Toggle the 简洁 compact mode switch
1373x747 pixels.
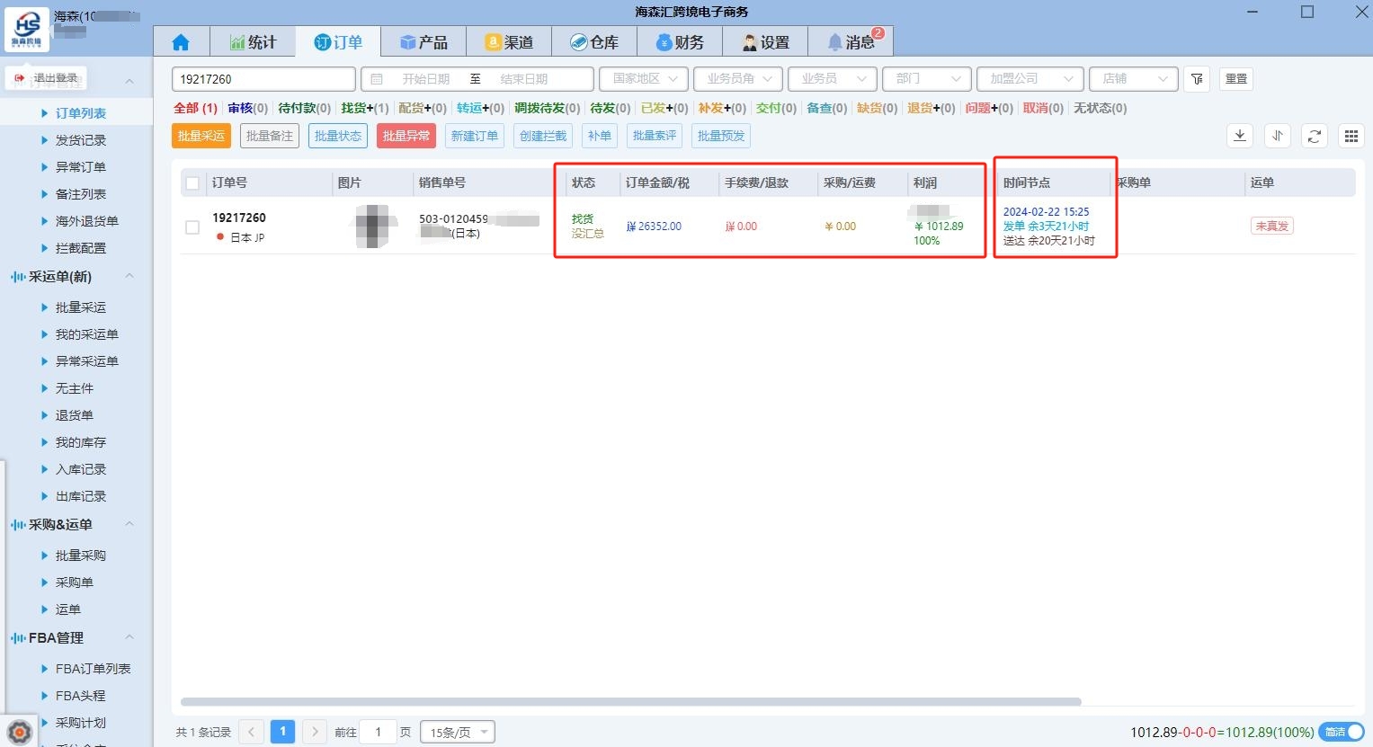[1342, 732]
